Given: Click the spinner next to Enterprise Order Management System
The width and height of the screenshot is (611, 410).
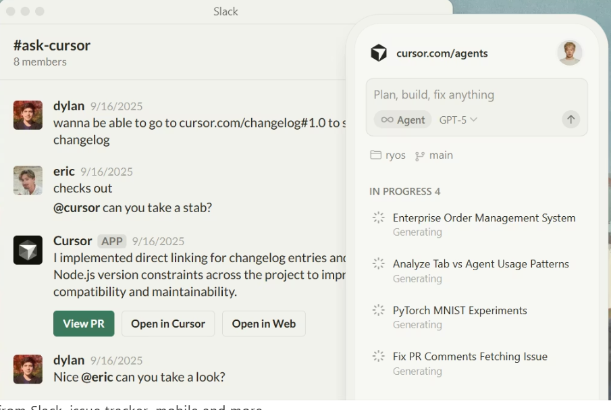Looking at the screenshot, I should coord(377,217).
